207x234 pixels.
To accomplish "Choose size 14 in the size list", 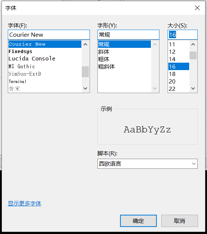I will (x=179, y=59).
